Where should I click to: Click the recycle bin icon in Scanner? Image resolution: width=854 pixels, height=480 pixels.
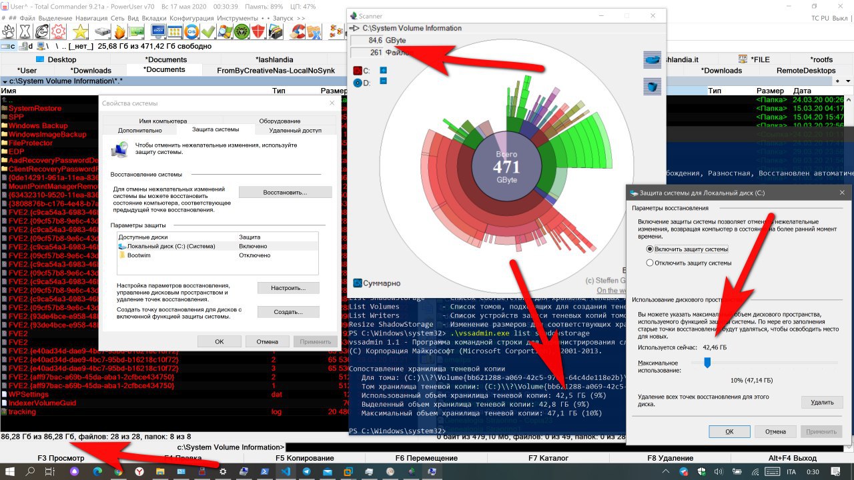pyautogui.click(x=652, y=87)
